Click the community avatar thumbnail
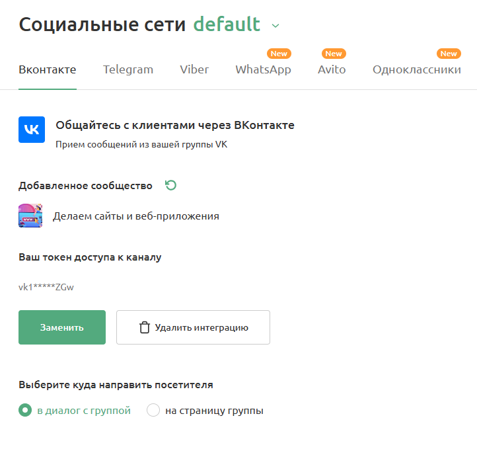Image resolution: width=477 pixels, height=451 pixels. click(x=30, y=216)
